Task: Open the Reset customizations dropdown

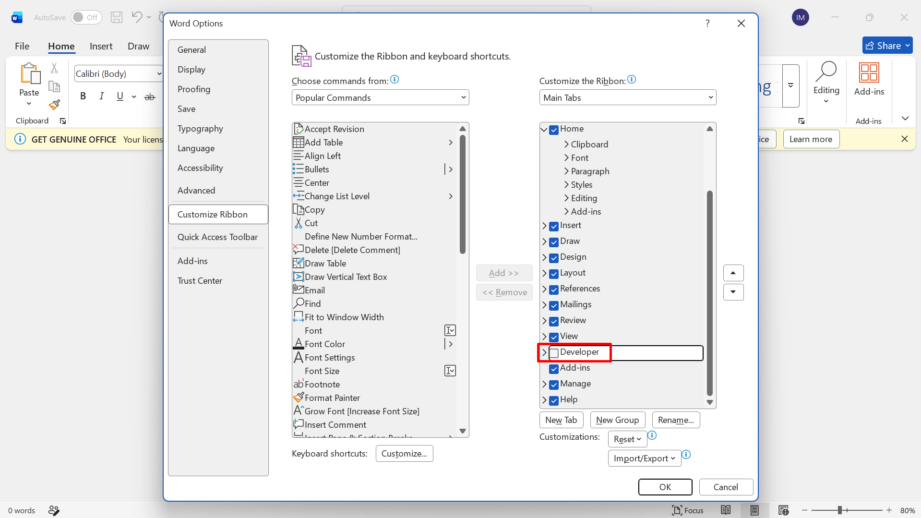Action: 627,439
